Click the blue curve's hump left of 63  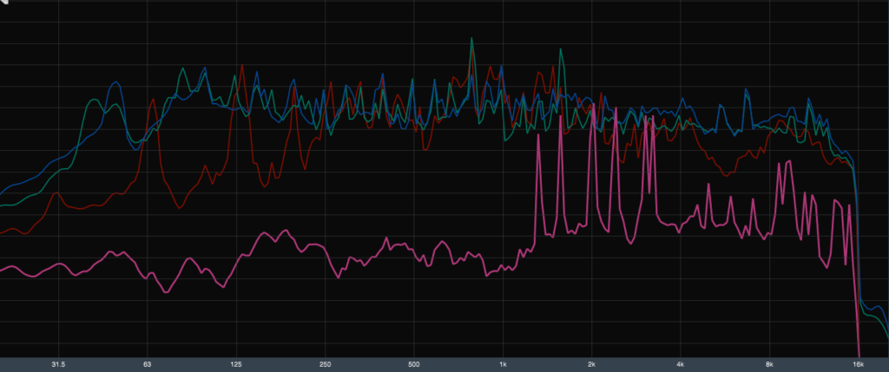point(114,84)
